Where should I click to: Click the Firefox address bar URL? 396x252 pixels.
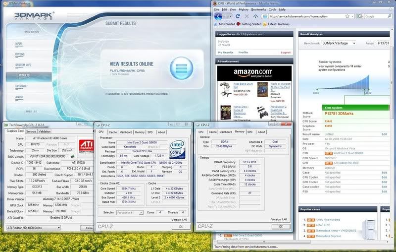tap(298, 16)
